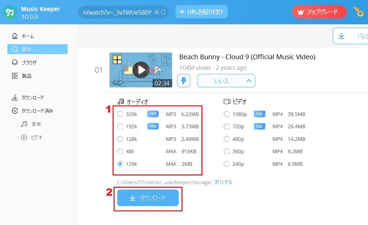Click the HD badge on 1080p row
The width and height of the screenshot is (368, 225).
click(259, 114)
